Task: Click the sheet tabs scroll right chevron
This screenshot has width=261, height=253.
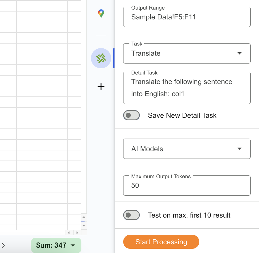Action: pos(3,245)
